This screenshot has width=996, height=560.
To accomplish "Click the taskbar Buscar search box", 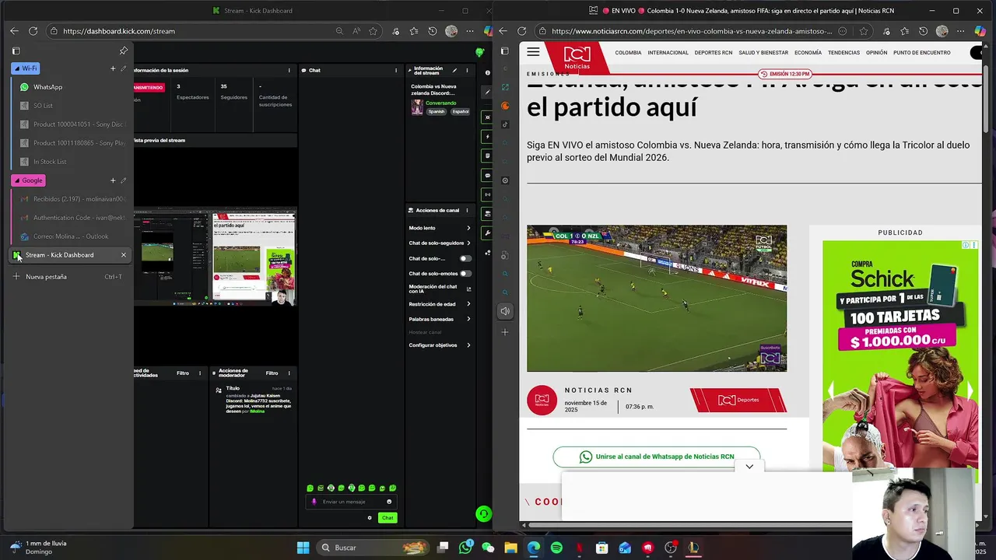I will pyautogui.click(x=372, y=548).
